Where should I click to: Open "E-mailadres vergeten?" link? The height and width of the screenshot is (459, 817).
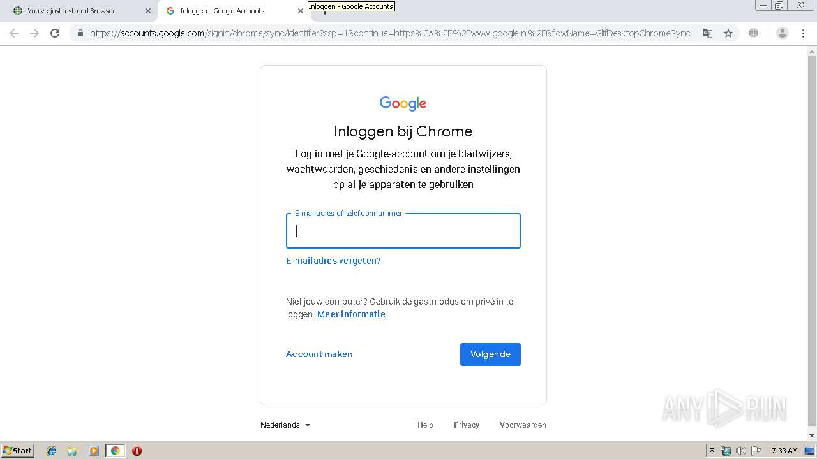pyautogui.click(x=333, y=261)
